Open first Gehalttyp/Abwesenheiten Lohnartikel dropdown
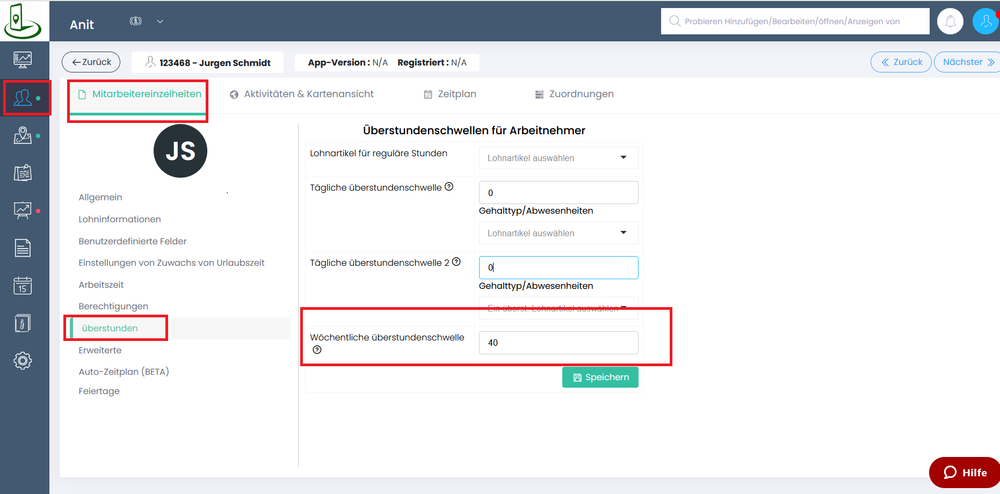 tap(558, 233)
